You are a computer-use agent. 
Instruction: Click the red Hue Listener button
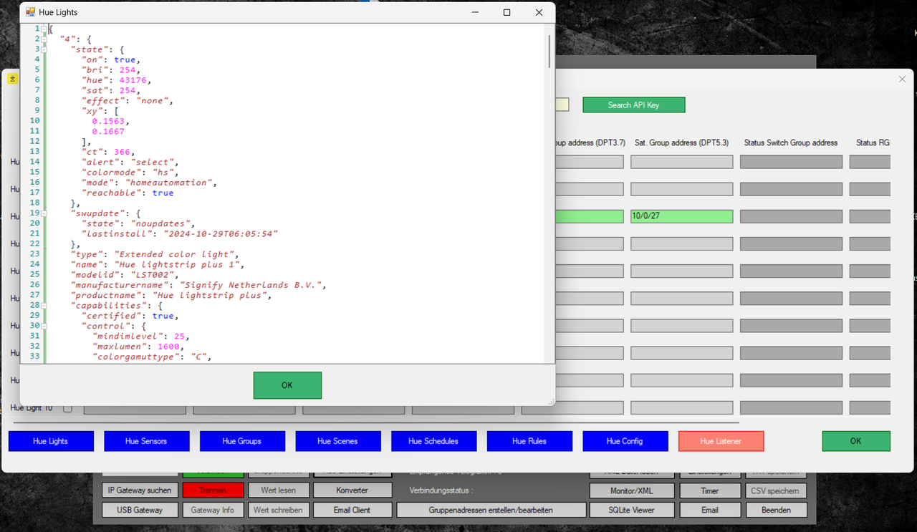click(x=721, y=441)
